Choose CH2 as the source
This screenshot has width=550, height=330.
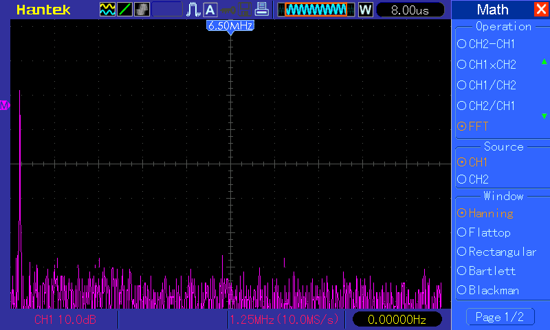[473, 179]
